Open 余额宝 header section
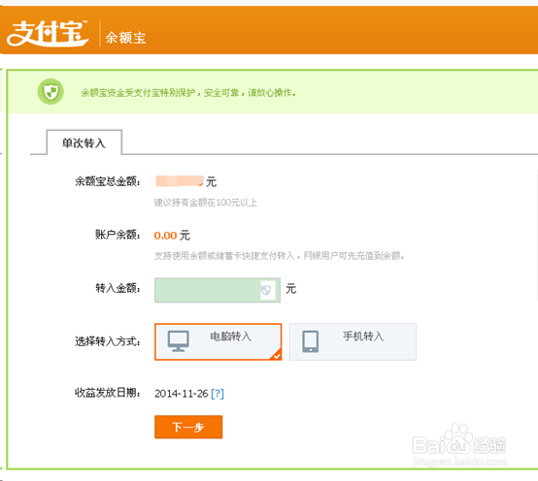Screen dimensions: 538x481 tap(125, 38)
